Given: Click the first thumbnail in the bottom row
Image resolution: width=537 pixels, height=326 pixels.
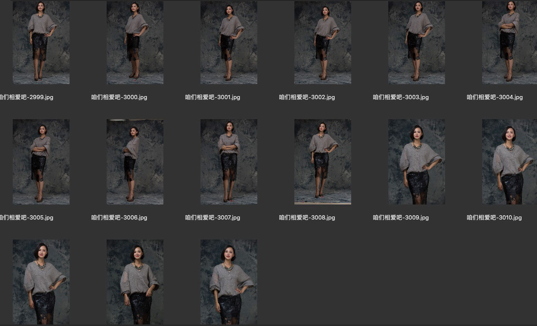Looking at the screenshot, I should pos(41,282).
